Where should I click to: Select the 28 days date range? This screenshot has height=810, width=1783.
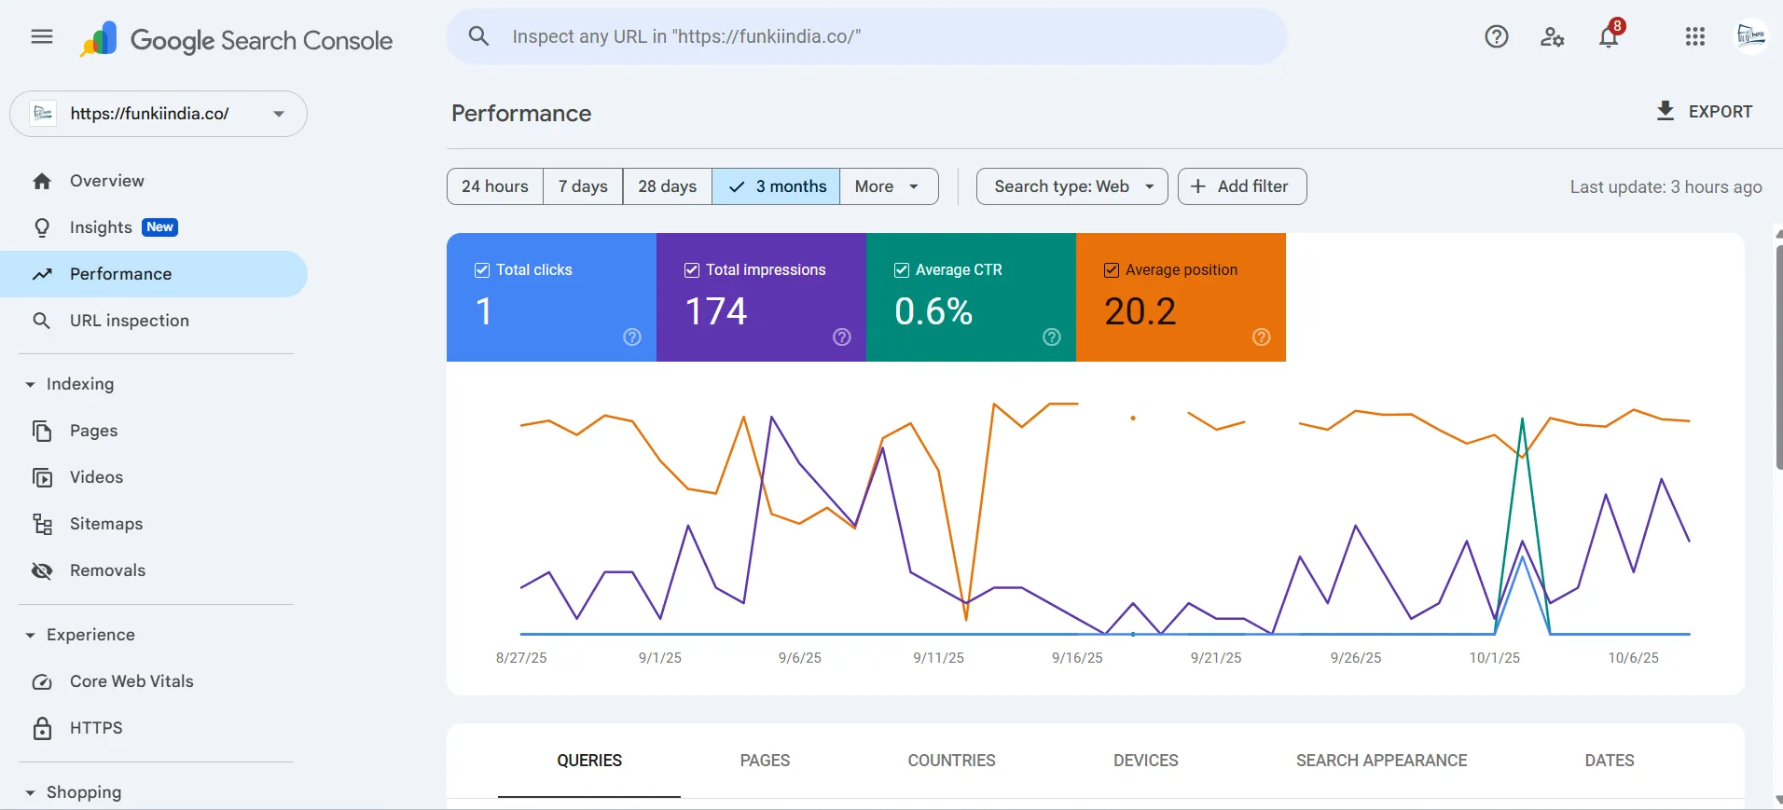click(x=667, y=186)
